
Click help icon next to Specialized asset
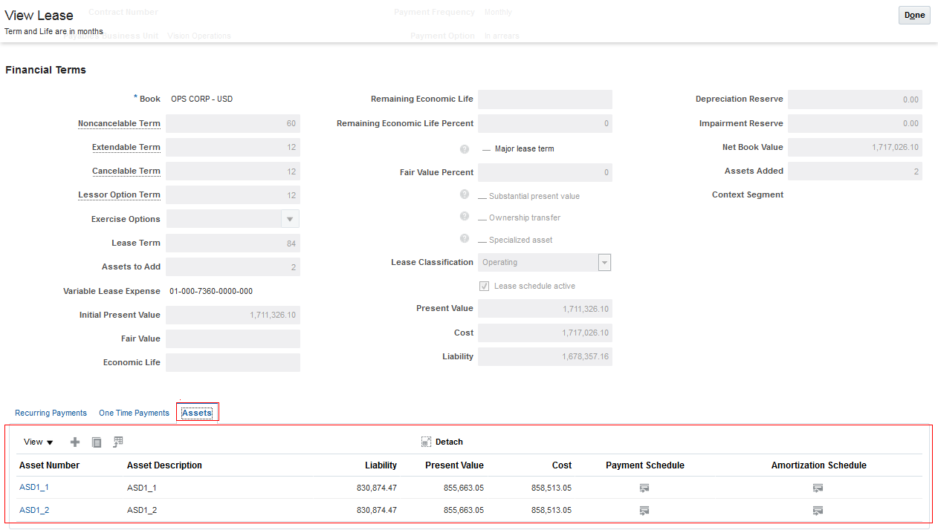[465, 238]
